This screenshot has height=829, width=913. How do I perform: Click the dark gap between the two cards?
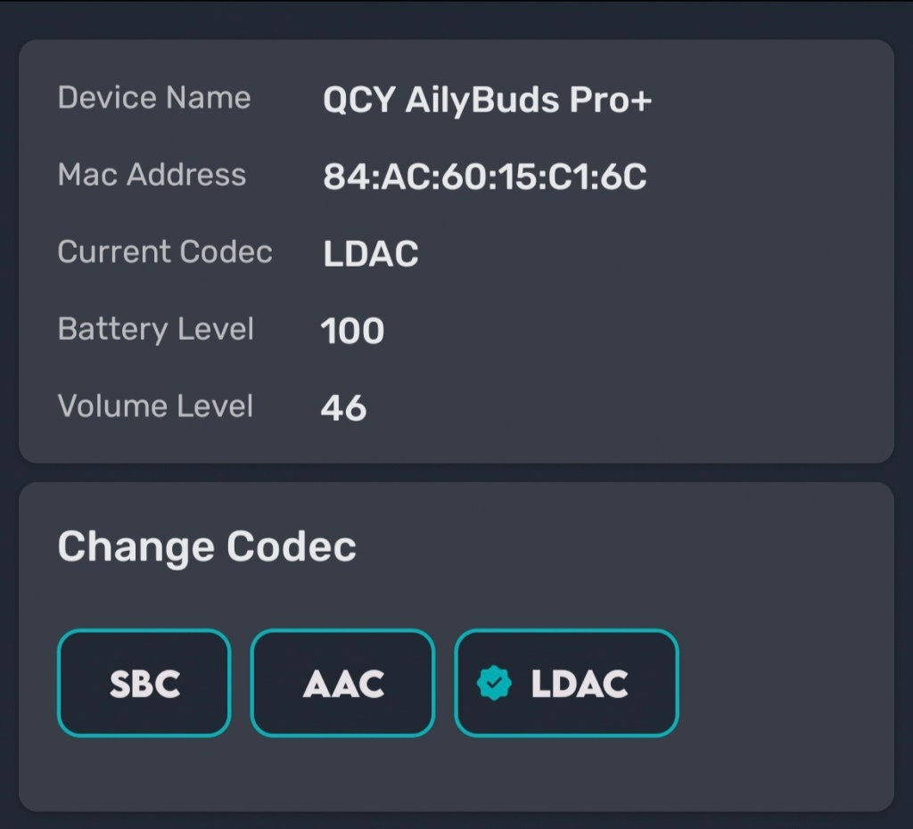pos(455,472)
